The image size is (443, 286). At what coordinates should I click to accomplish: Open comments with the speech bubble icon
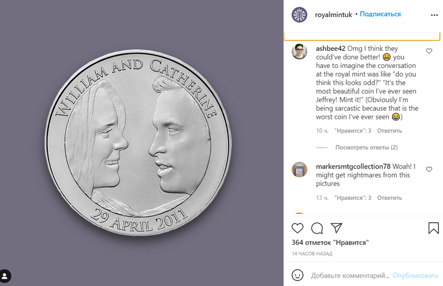tap(317, 228)
